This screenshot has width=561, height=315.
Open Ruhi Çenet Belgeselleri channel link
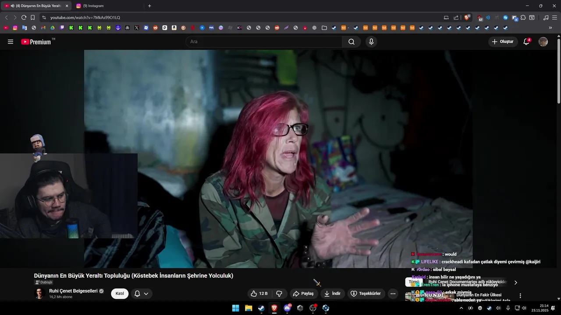73,291
